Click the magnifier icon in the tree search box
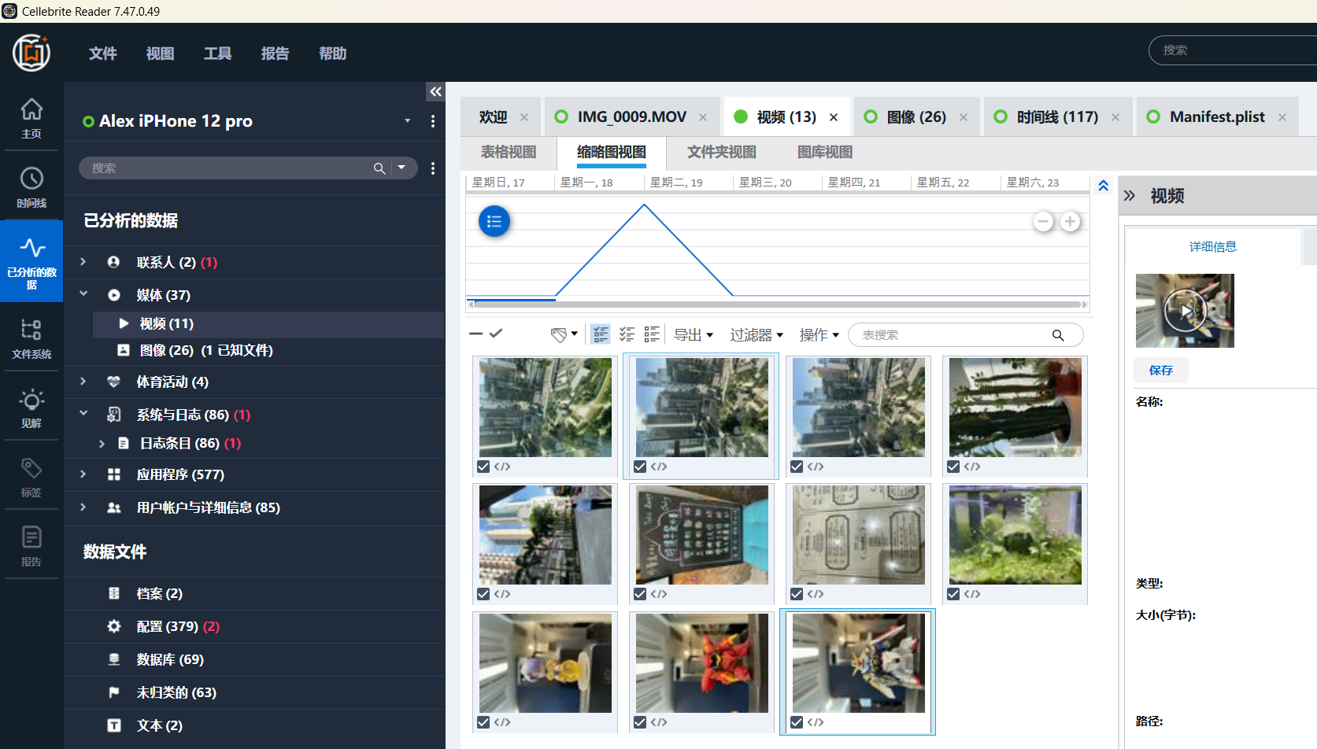Viewport: 1317px width, 749px height. tap(379, 168)
